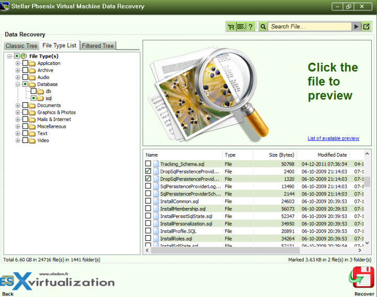This screenshot has width=377, height=297.
Task: Click the Mails & Internet folder icon
Action: click(32, 120)
